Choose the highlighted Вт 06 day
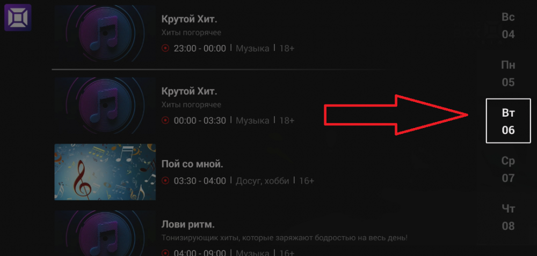 coord(508,121)
